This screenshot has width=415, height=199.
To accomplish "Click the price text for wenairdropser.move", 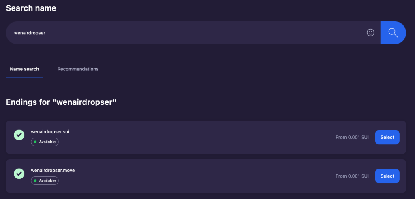I will click(x=352, y=176).
